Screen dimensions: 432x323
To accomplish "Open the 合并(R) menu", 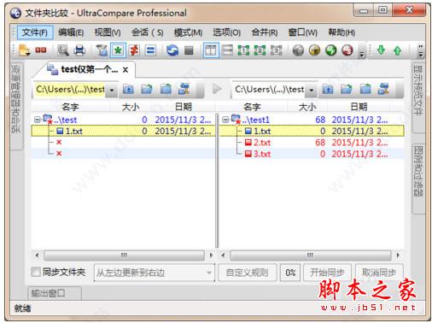I will coord(265,32).
